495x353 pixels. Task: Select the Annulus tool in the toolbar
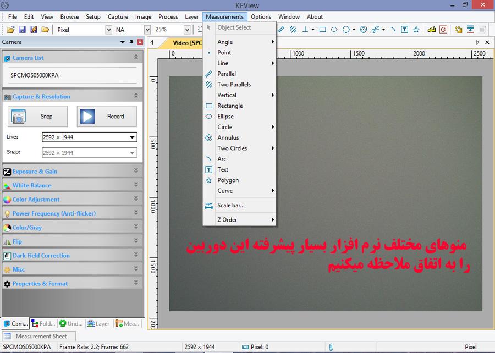[364, 30]
